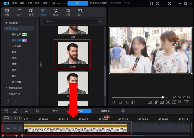Select the crop tool above the timeline
Screen dimensions: 194x138
point(38,111)
